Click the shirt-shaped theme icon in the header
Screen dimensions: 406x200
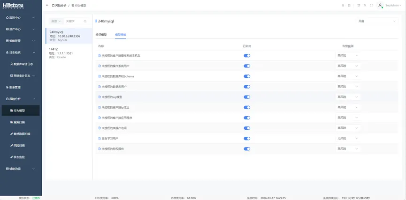point(359,5)
